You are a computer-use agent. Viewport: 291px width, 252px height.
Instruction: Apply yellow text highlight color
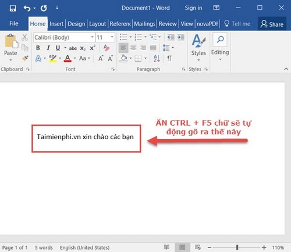(x=52, y=58)
